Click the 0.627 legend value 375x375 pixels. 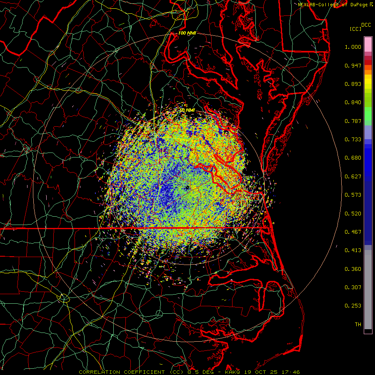coord(353,177)
